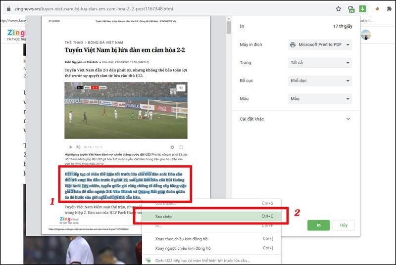Click the author name Tuấn Nguyễn
Screen dimensions: 396x265
pos(73,62)
